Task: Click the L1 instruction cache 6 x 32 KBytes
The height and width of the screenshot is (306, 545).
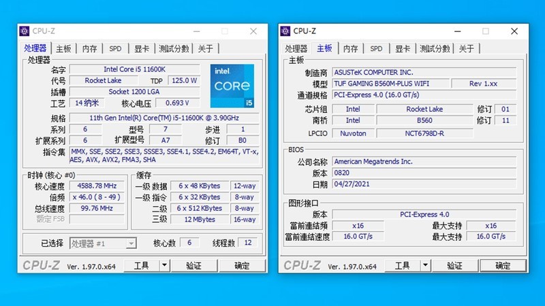Action: (199, 197)
